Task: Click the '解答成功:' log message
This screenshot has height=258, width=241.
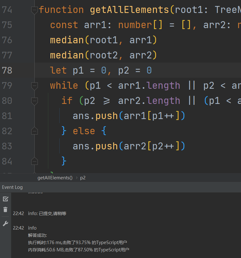Action: [x=38, y=235]
